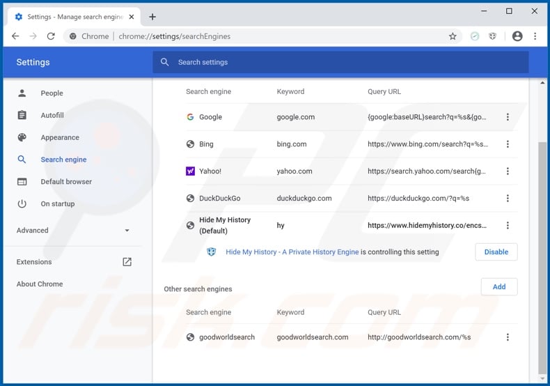Expand the Advanced settings section
Image resolution: width=550 pixels, height=386 pixels.
pos(73,230)
